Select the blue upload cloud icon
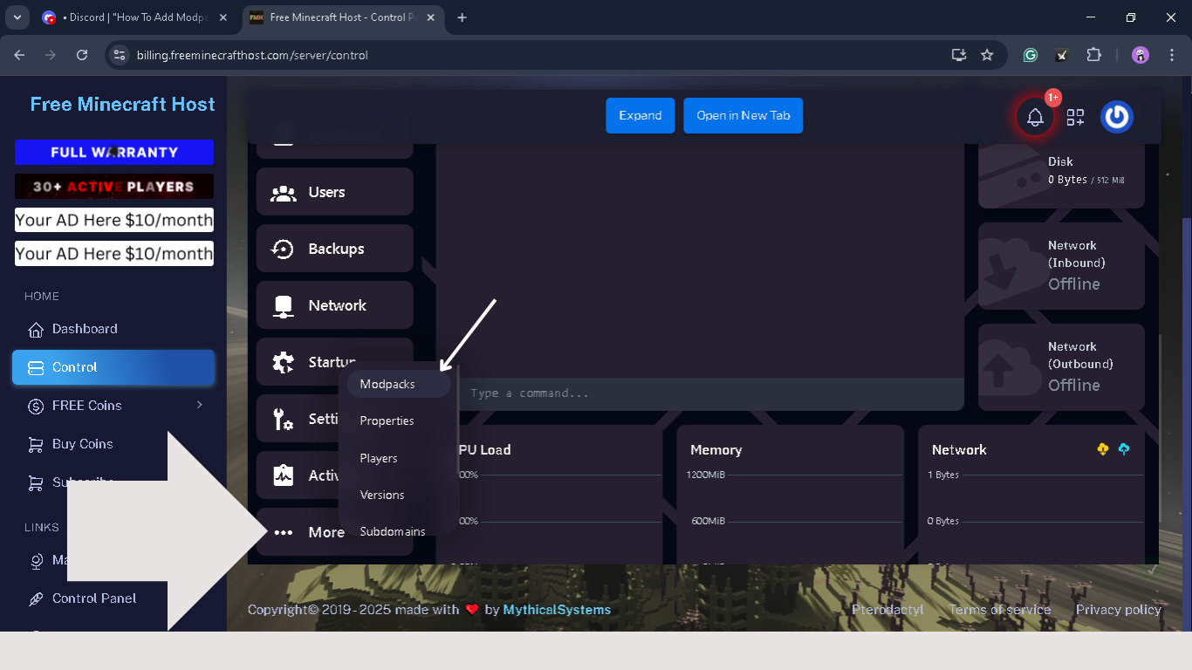 1124,448
